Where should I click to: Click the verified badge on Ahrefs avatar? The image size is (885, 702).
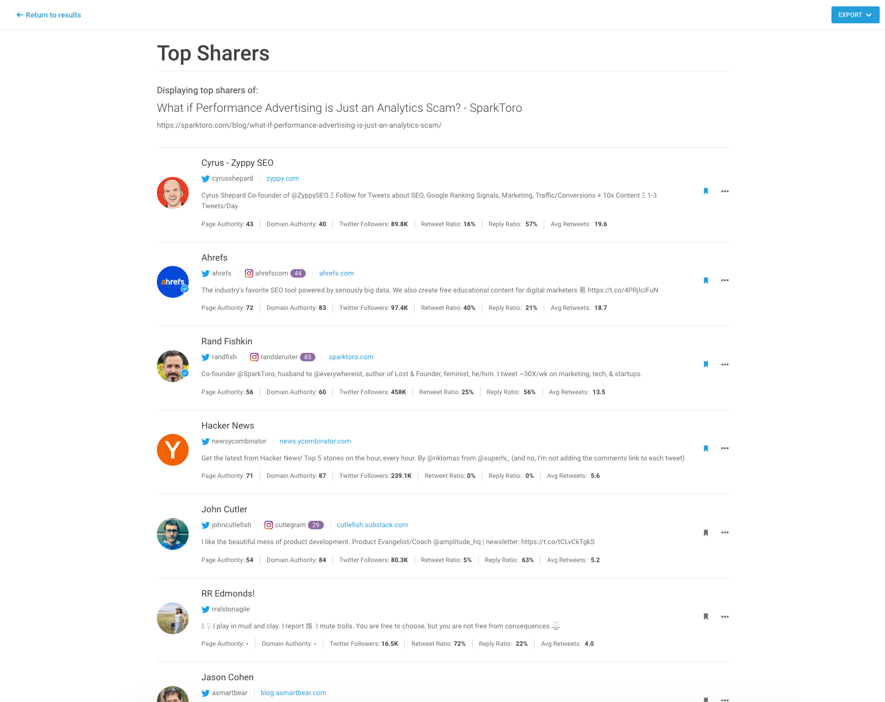click(185, 289)
